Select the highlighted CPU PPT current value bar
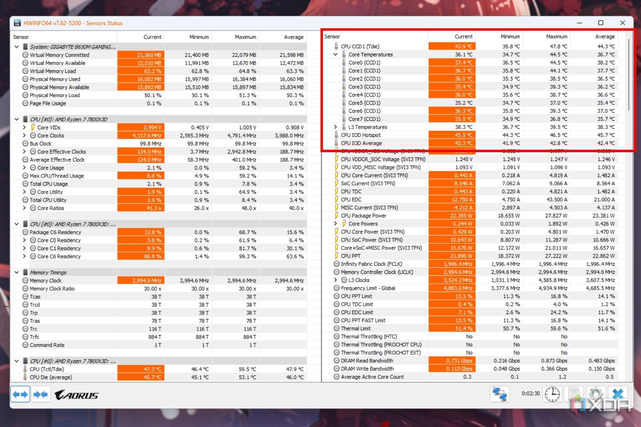The width and height of the screenshot is (641, 427). (x=451, y=256)
